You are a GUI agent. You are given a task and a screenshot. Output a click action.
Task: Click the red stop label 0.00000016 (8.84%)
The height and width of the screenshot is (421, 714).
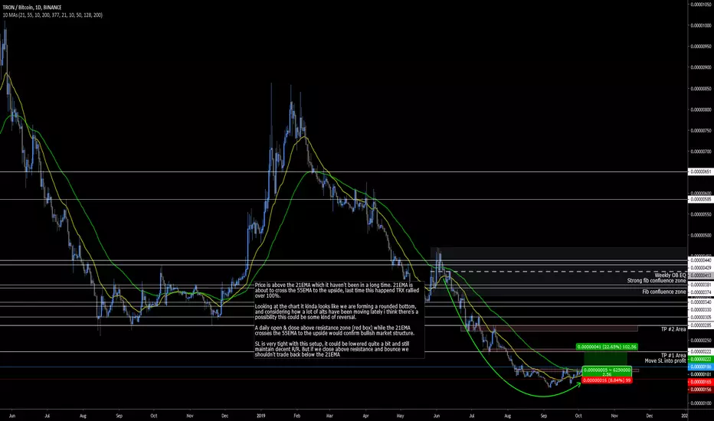[x=607, y=380]
